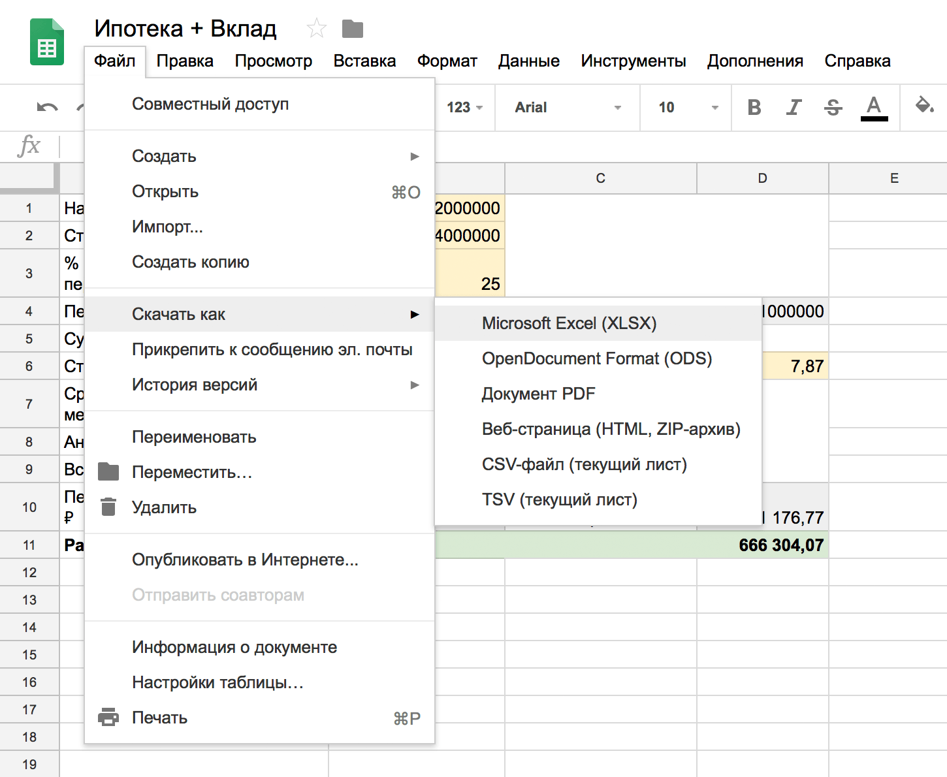Viewport: 947px width, 777px height.
Task: Open the Вставка menu
Action: [x=364, y=61]
